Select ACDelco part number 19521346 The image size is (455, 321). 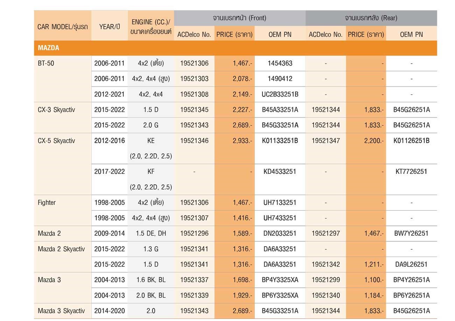[194, 141]
